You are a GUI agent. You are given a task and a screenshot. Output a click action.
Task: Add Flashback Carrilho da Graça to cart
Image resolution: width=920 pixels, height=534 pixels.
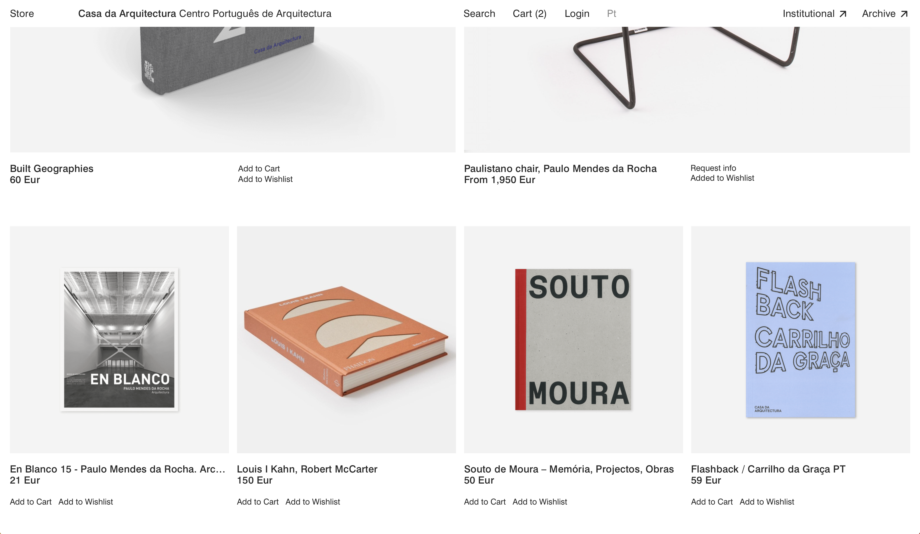coord(711,502)
